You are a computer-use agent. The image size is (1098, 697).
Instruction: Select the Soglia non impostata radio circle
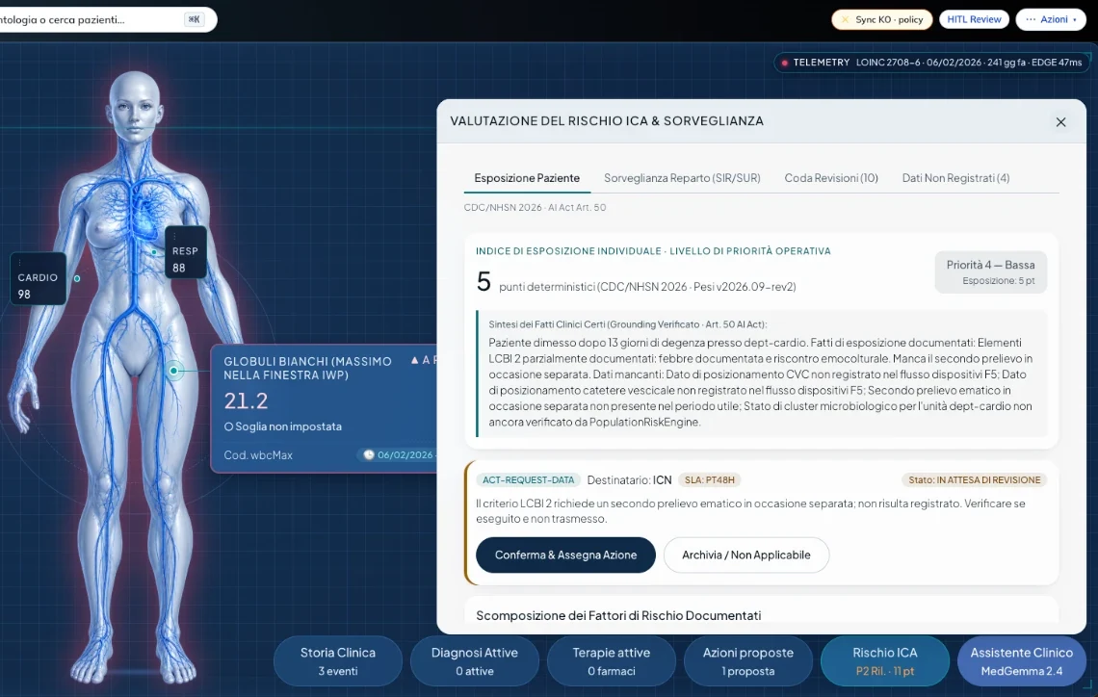228,426
